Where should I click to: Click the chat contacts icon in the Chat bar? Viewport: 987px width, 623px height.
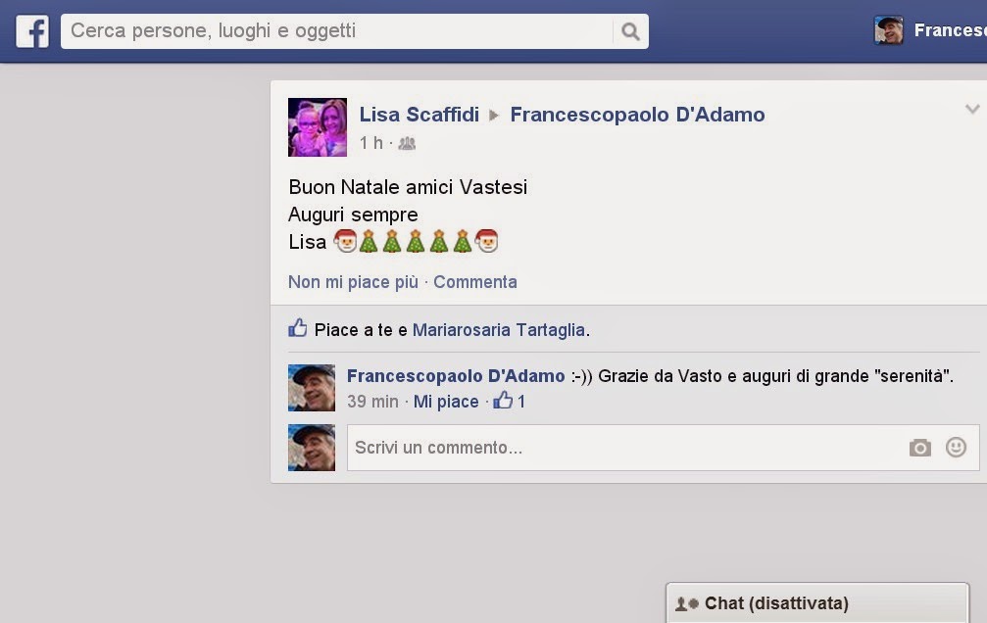click(x=686, y=603)
